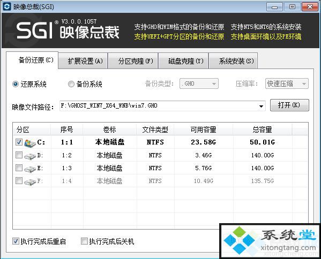Click 本地磁盘 label in the F: row
This screenshot has height=259, width=321.
tap(109, 181)
